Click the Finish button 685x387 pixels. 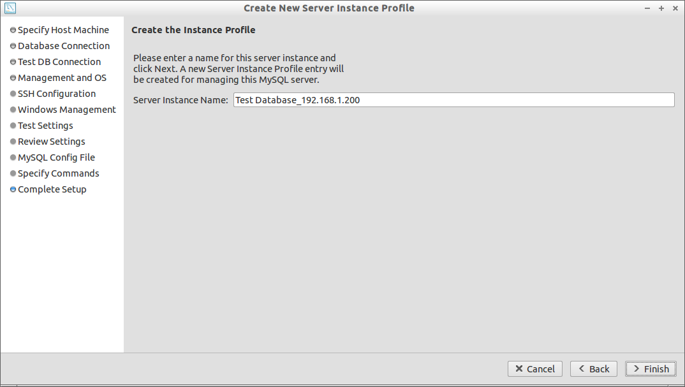651,369
